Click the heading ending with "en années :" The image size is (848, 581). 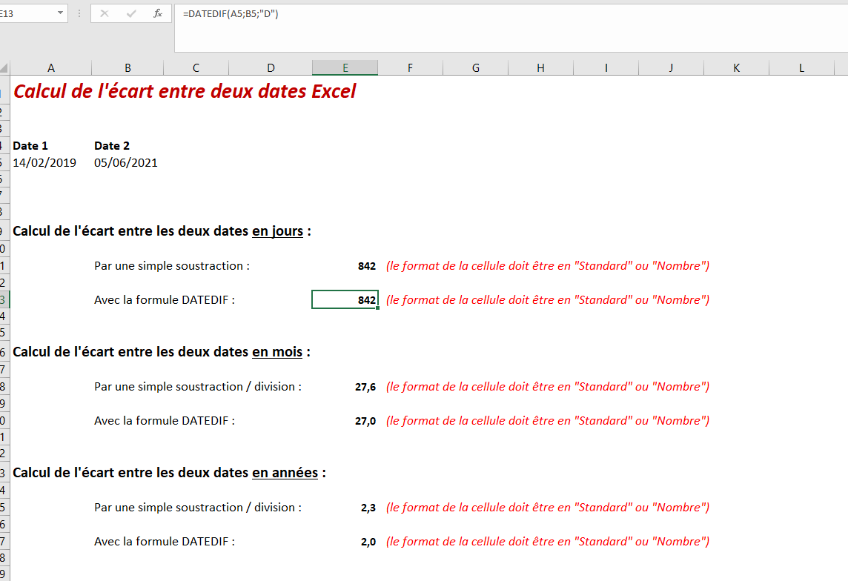[169, 473]
